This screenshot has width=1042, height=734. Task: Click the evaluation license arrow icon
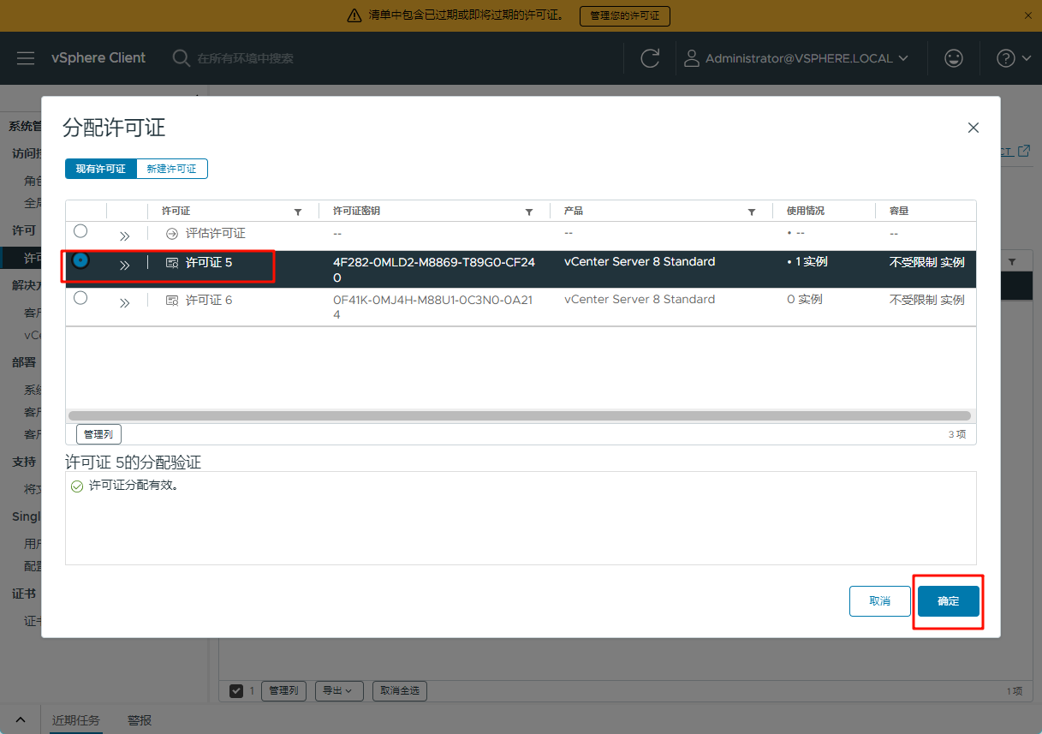(x=172, y=233)
